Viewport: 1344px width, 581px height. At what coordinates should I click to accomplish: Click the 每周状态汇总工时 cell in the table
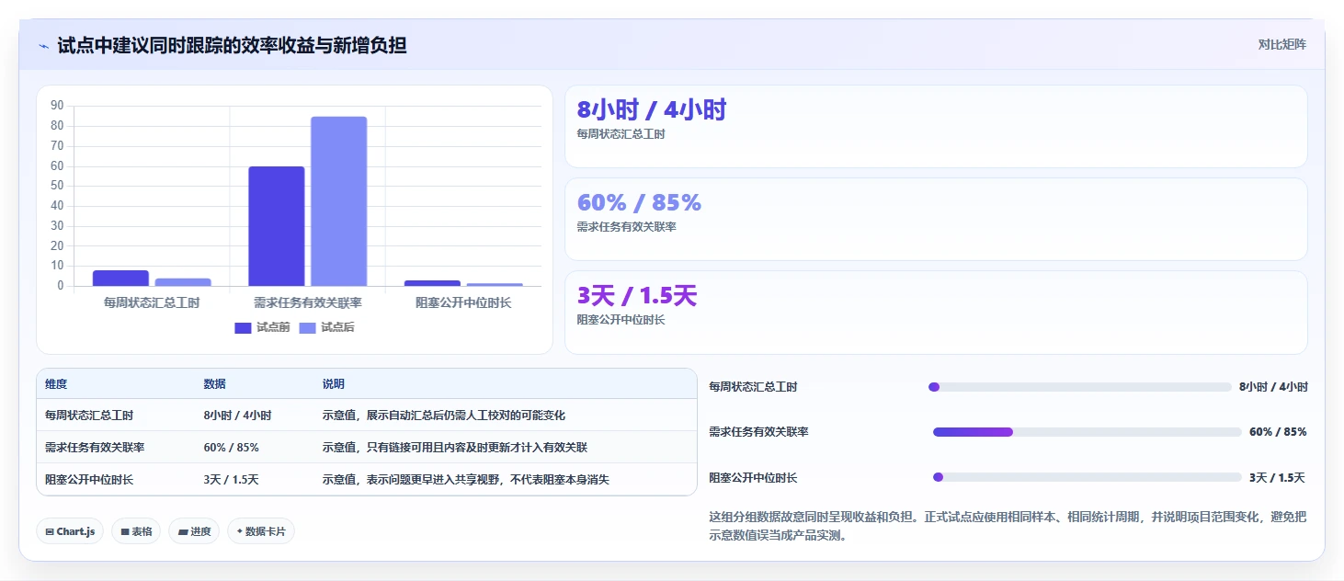[x=89, y=416]
